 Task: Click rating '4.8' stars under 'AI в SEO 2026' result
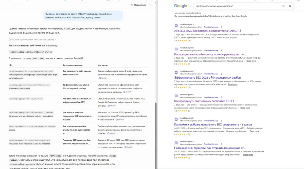183,41
